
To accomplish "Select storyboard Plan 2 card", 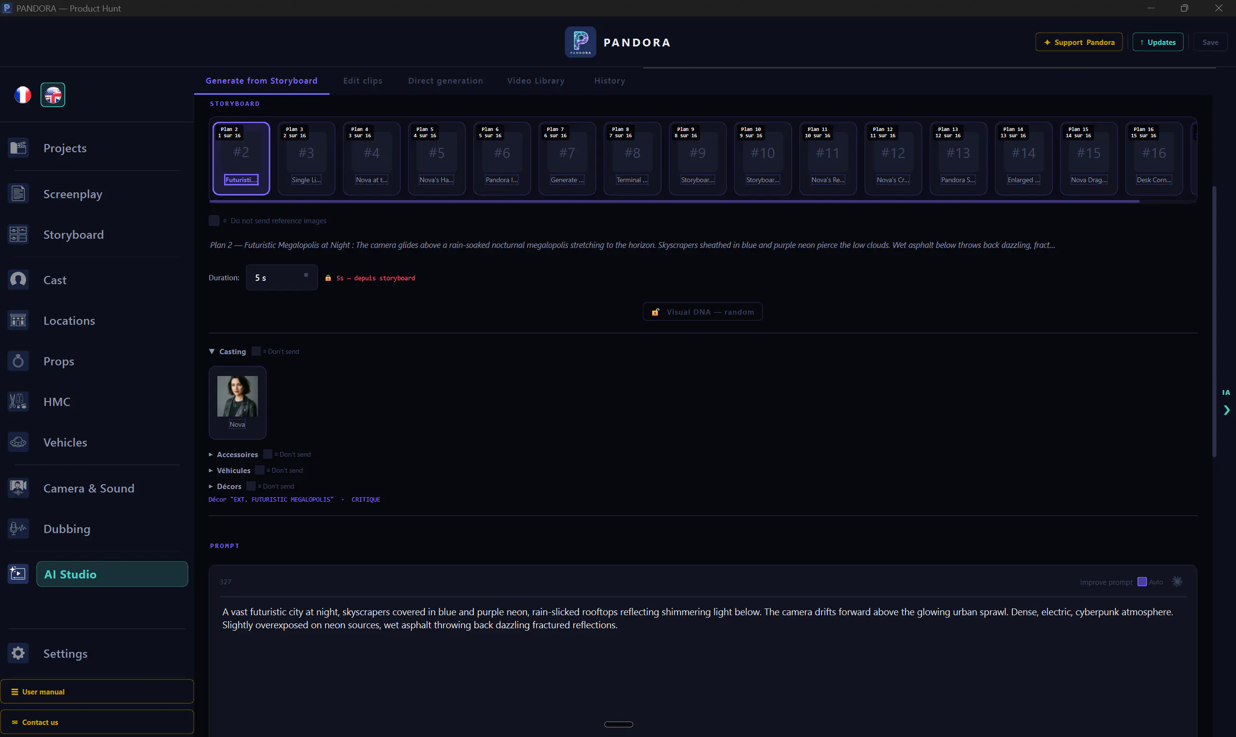I will coord(241,159).
